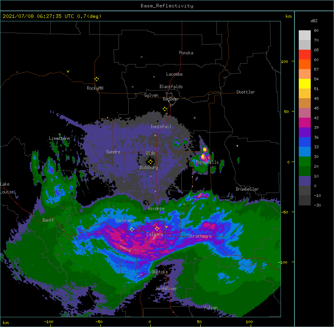Click the Innisfail city label
This screenshot has height=327, width=334.
(x=161, y=127)
